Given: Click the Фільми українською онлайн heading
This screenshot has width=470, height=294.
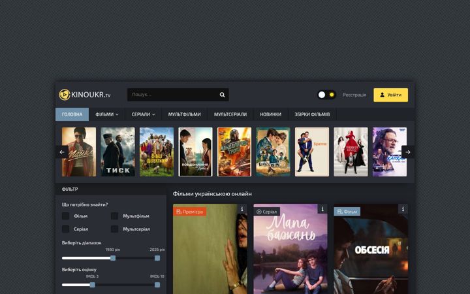Looking at the screenshot, I should point(212,194).
